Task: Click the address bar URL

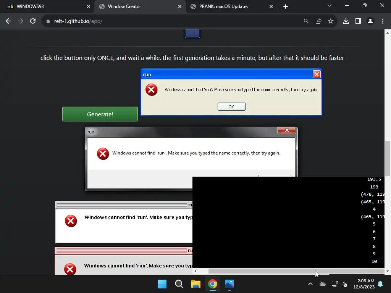Action: pyautogui.click(x=78, y=21)
